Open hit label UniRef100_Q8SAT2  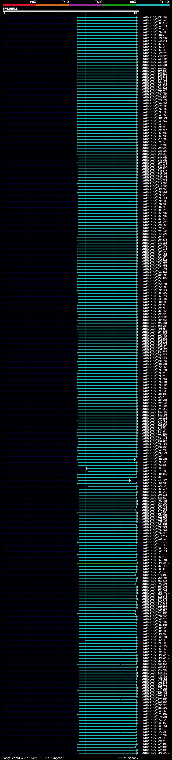(154, 23)
